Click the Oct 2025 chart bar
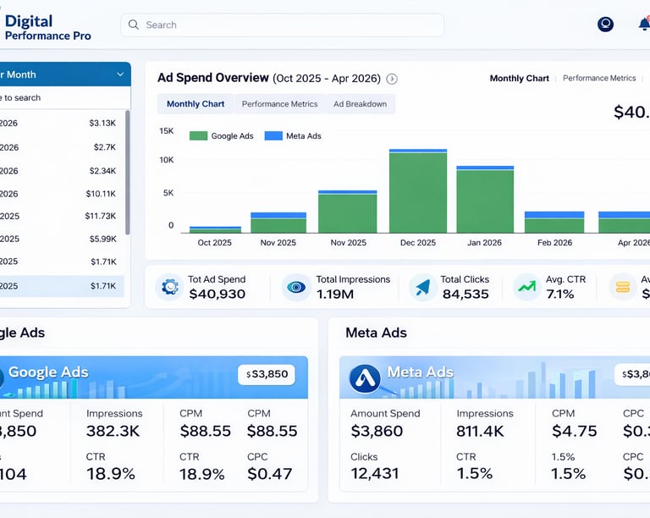 216,229
